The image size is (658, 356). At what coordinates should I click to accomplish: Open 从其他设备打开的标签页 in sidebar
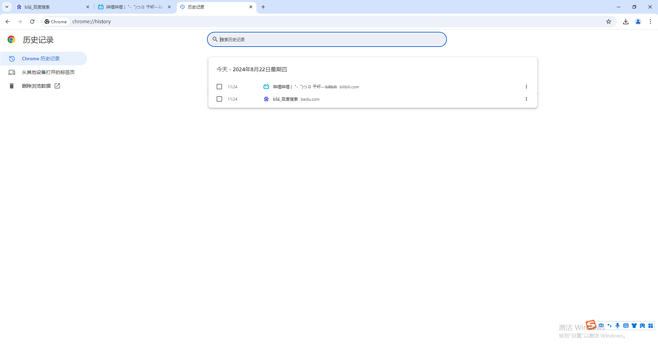[44, 72]
